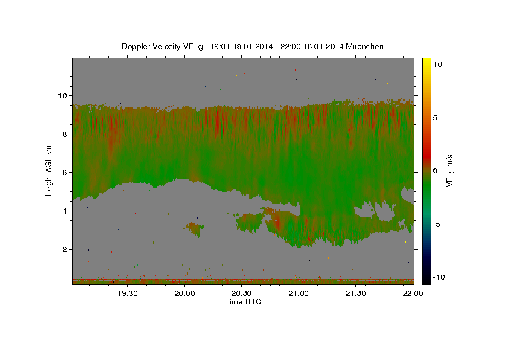Viewport: 512px width, 341px height.
Task: Click the colorbar value 0
Action: point(436,171)
